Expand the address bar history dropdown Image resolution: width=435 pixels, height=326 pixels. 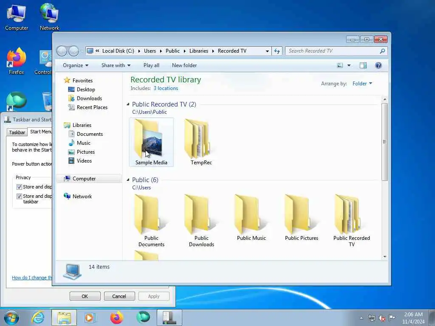[x=267, y=51]
